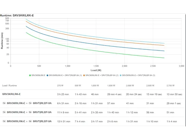Select the SRV3KRILRK-E row label

[12, 94]
